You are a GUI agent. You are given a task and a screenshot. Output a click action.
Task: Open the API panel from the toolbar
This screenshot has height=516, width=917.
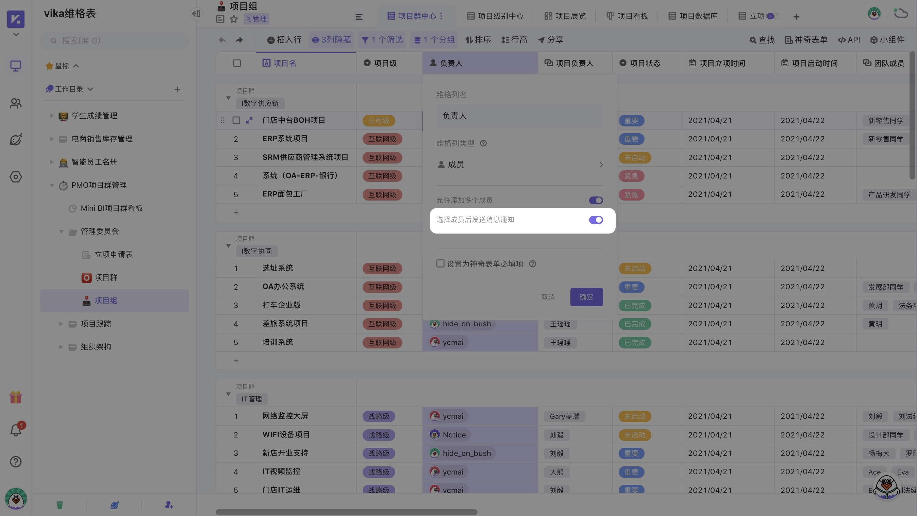click(x=849, y=40)
